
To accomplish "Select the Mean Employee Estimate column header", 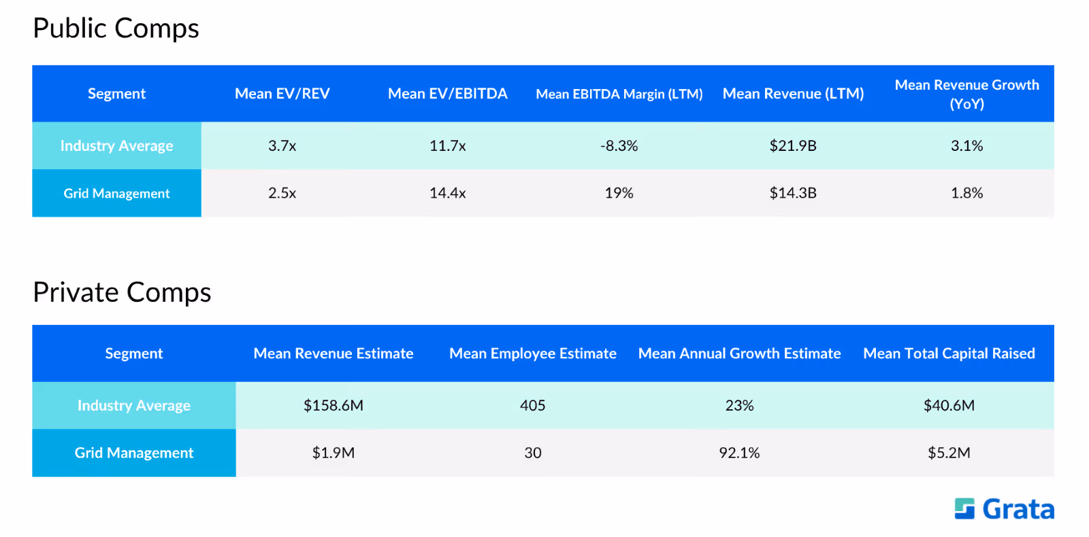I will coord(533,353).
